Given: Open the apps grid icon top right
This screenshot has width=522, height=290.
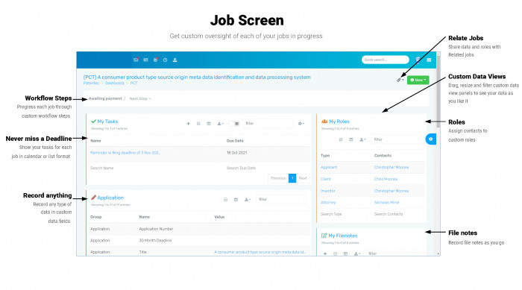Looking at the screenshot, I should 429,60.
